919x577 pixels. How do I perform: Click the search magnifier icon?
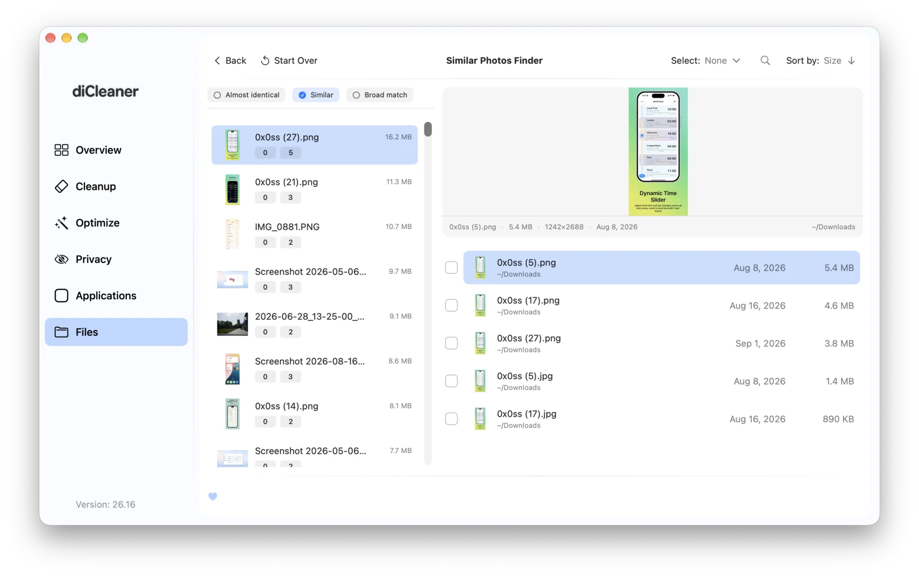(x=765, y=60)
